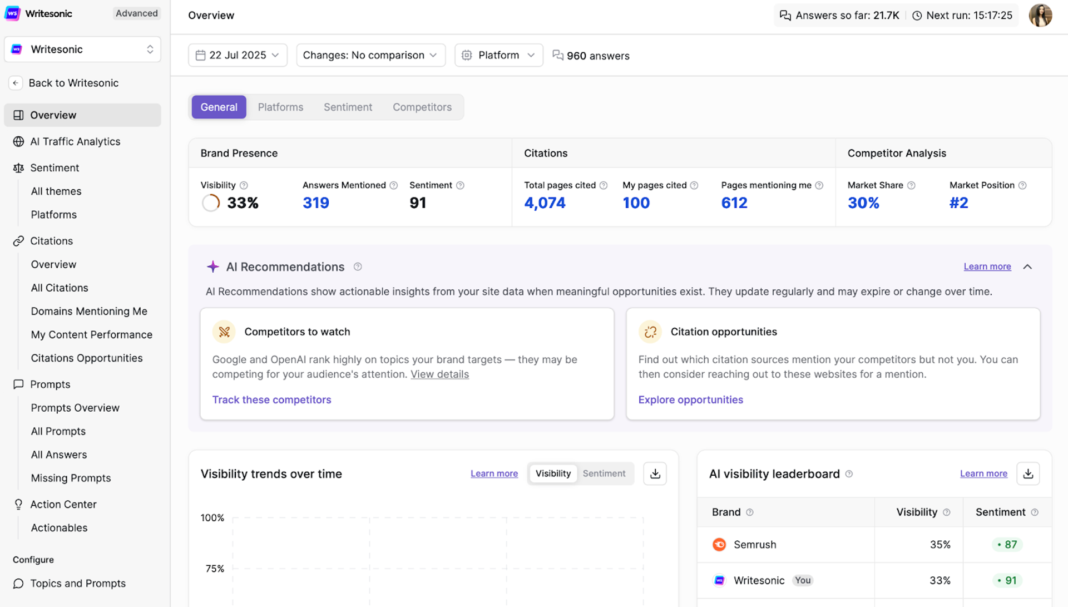Click the help icon next to Total pages cited
The height and width of the screenshot is (607, 1068).
[x=604, y=185]
